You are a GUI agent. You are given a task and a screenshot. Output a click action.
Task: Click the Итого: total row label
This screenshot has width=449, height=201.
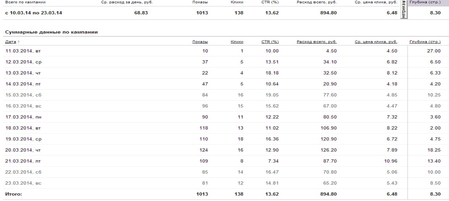pos(13,194)
